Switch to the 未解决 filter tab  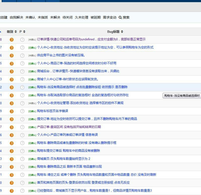coord(55,18)
